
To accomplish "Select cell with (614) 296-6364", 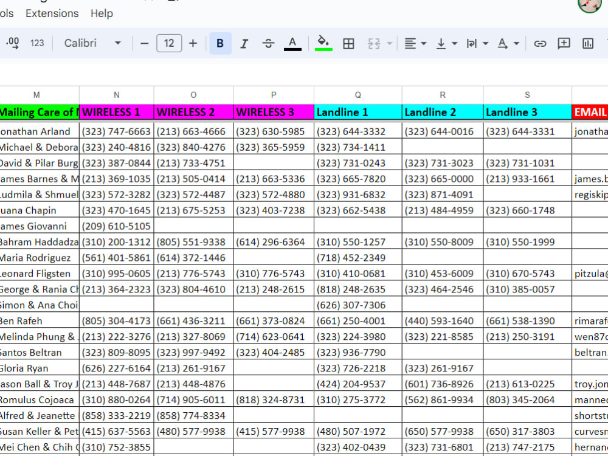I will 274,242.
